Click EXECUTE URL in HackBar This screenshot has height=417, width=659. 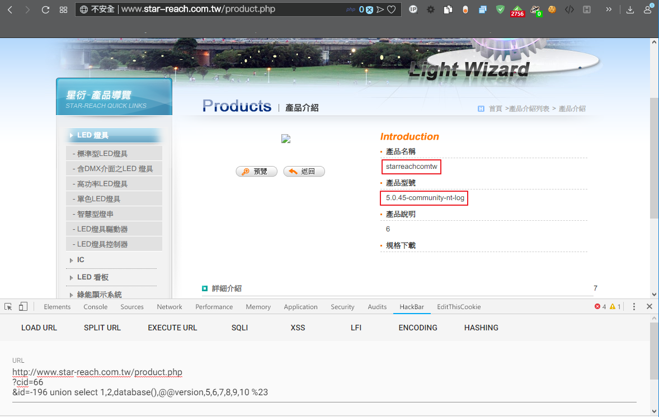(x=172, y=328)
